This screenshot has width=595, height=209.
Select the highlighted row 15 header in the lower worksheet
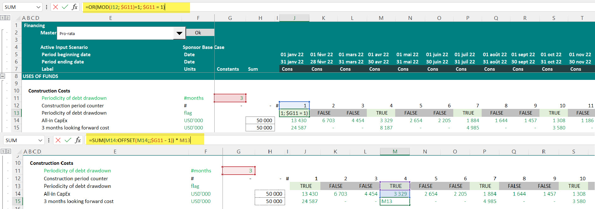[18, 201]
